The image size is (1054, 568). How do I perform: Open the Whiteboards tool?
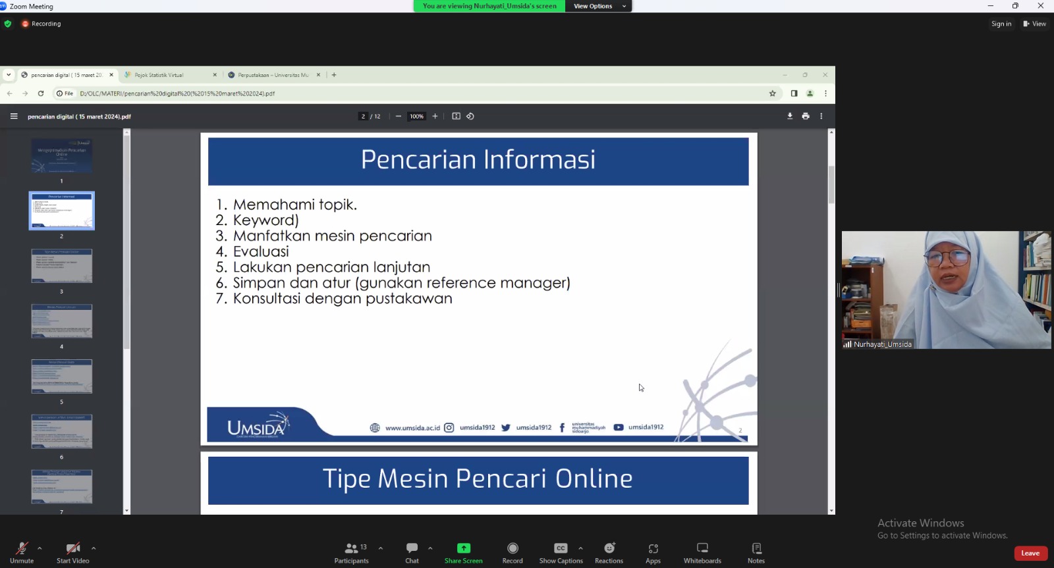tap(702, 552)
